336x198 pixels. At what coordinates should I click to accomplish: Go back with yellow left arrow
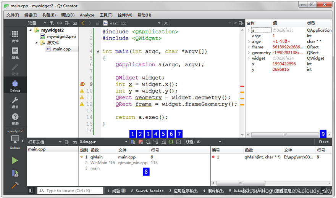click(83, 23)
